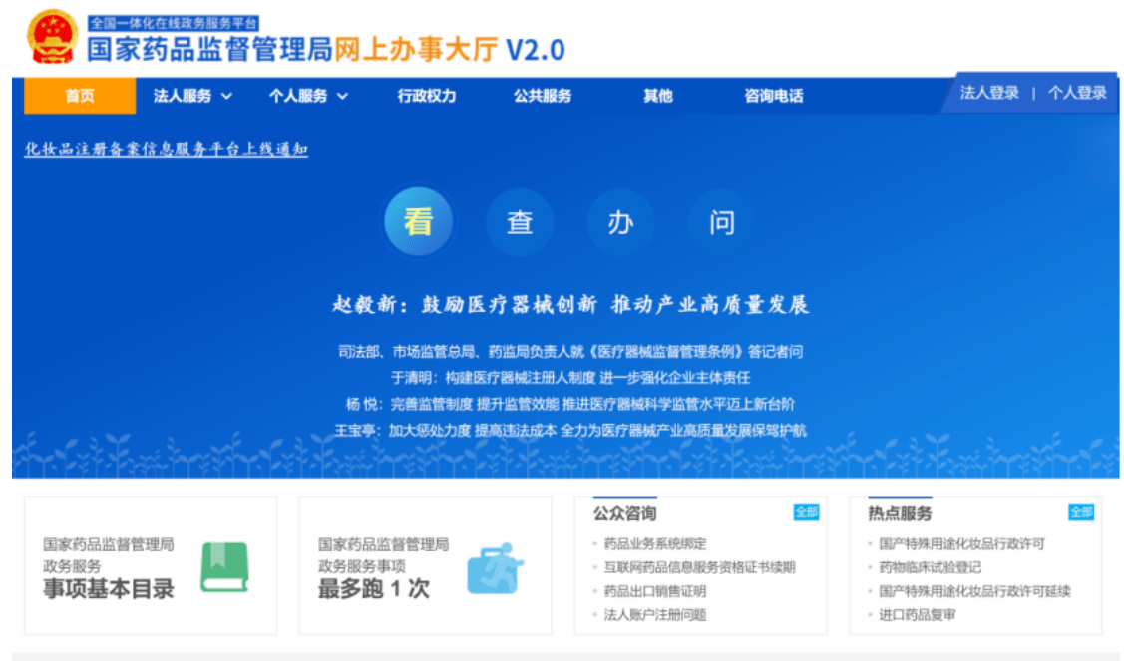Open the 化妆品注册备案信息服务平台上线通知 notice
1124x661 pixels.
tap(167, 149)
